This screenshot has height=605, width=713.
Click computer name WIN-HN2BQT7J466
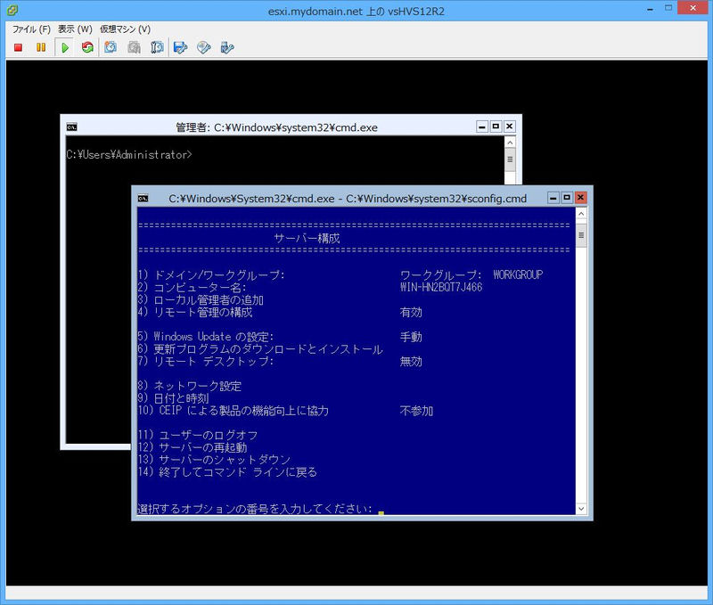(441, 287)
